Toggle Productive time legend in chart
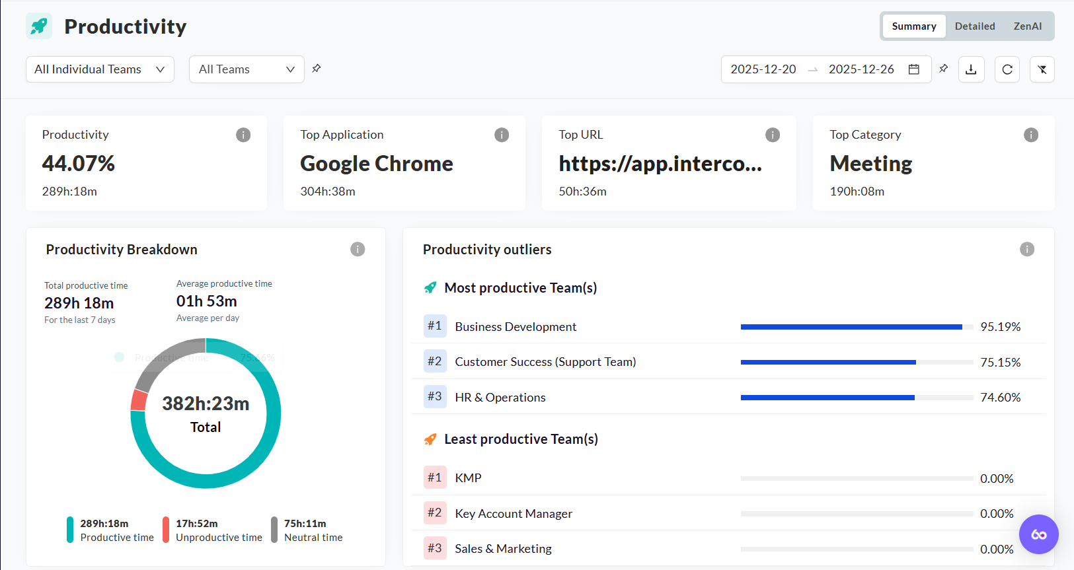1074x570 pixels. click(x=110, y=530)
